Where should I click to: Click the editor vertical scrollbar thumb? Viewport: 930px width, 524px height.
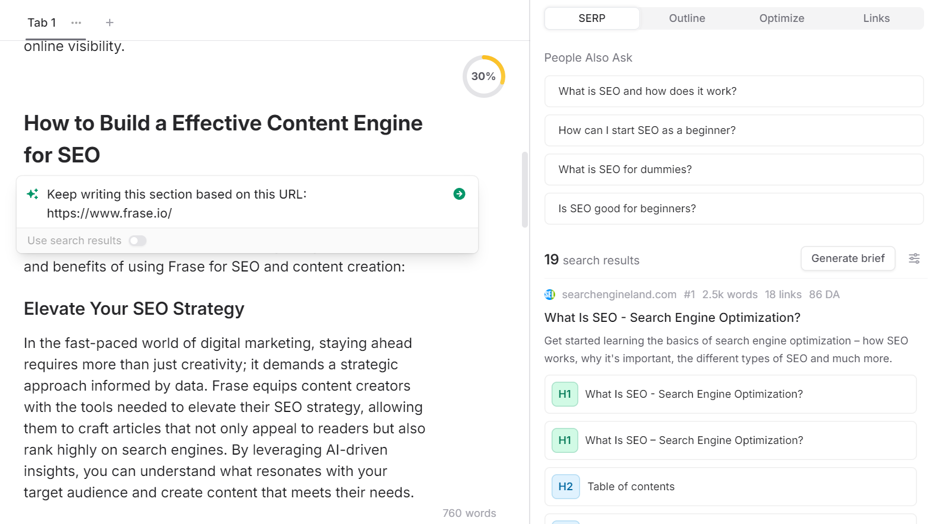pyautogui.click(x=524, y=190)
